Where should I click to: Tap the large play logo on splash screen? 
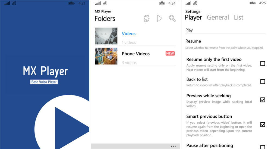click(62, 122)
